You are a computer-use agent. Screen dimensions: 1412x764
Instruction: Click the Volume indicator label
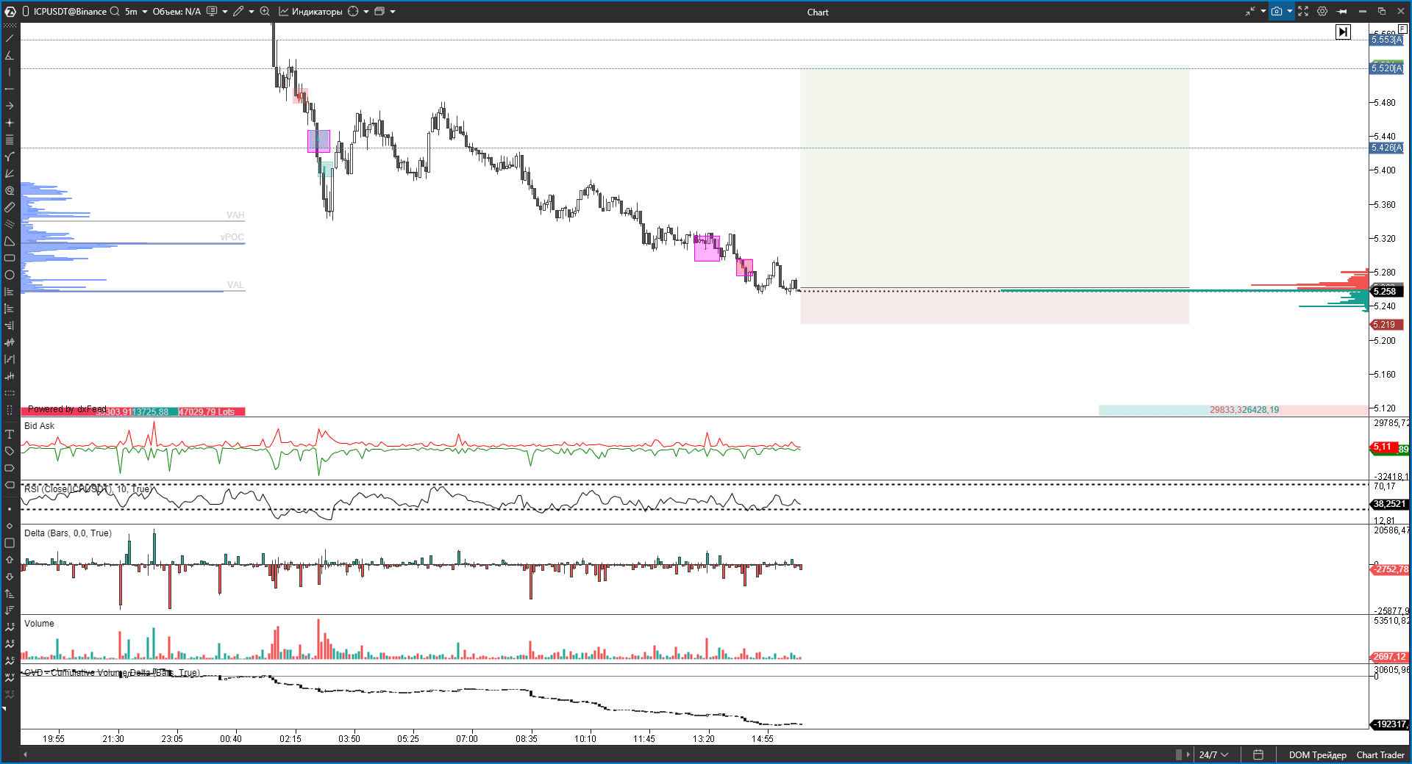point(39,624)
